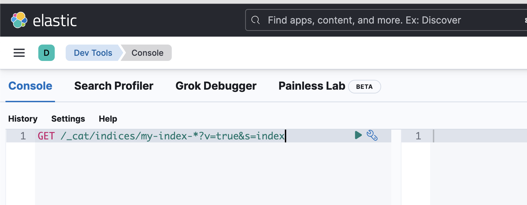Click the magnifier icon in the search bar
The height and width of the screenshot is (205, 527).
(x=256, y=20)
